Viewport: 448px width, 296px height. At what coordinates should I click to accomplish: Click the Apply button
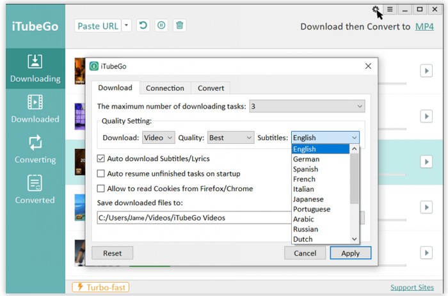click(350, 253)
